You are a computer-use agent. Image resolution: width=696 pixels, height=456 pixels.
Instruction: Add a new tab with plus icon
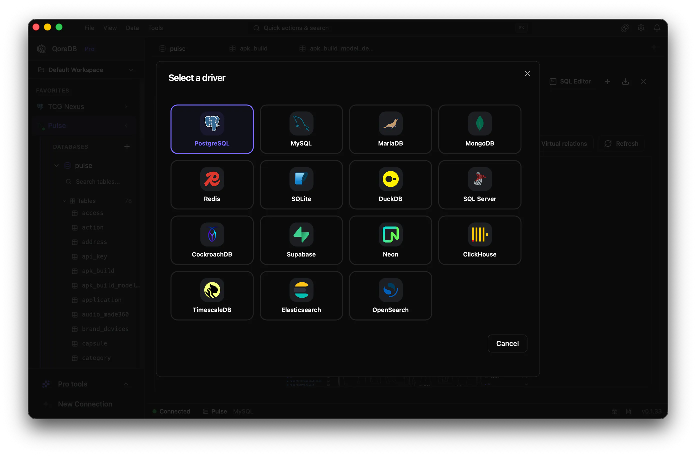point(653,47)
